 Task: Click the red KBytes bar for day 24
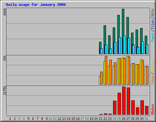point(115,108)
